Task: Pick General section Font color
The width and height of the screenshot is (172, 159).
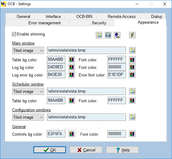Action: [132, 134]
